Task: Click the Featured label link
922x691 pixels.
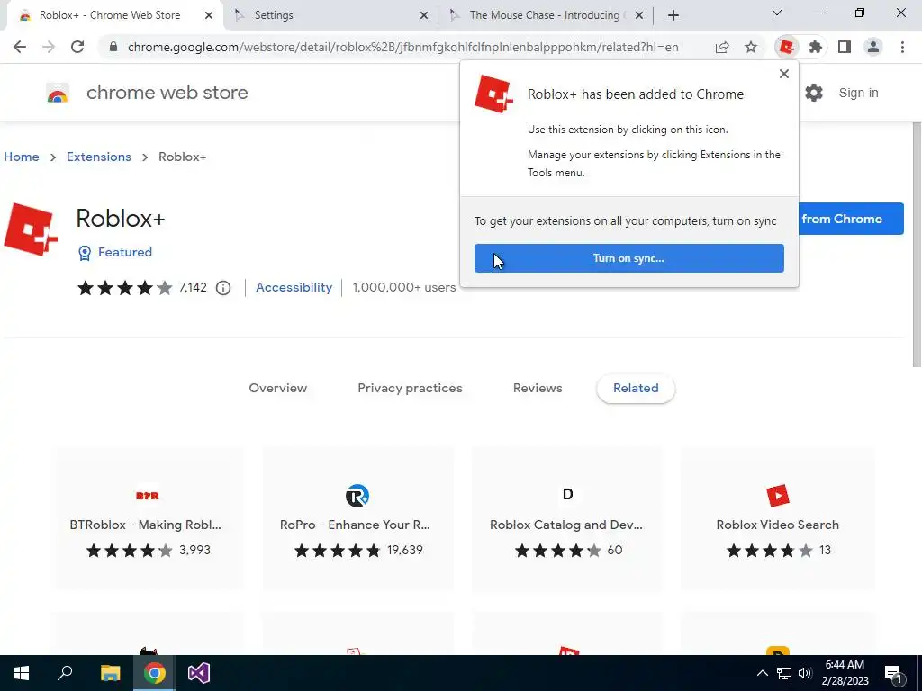Action: click(x=124, y=252)
